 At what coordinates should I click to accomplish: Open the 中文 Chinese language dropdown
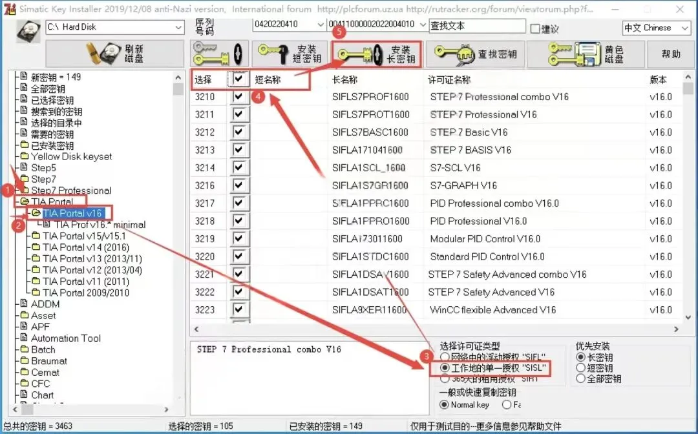(684, 28)
